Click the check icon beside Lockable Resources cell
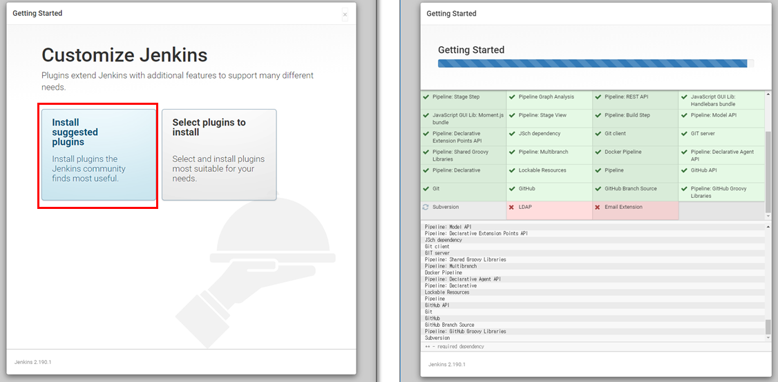Viewport: 778px width, 382px height. click(x=512, y=170)
